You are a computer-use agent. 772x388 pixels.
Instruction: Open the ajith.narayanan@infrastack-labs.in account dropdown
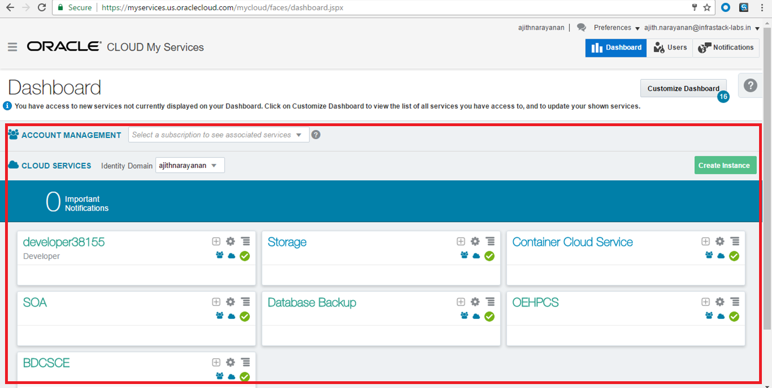pyautogui.click(x=702, y=28)
